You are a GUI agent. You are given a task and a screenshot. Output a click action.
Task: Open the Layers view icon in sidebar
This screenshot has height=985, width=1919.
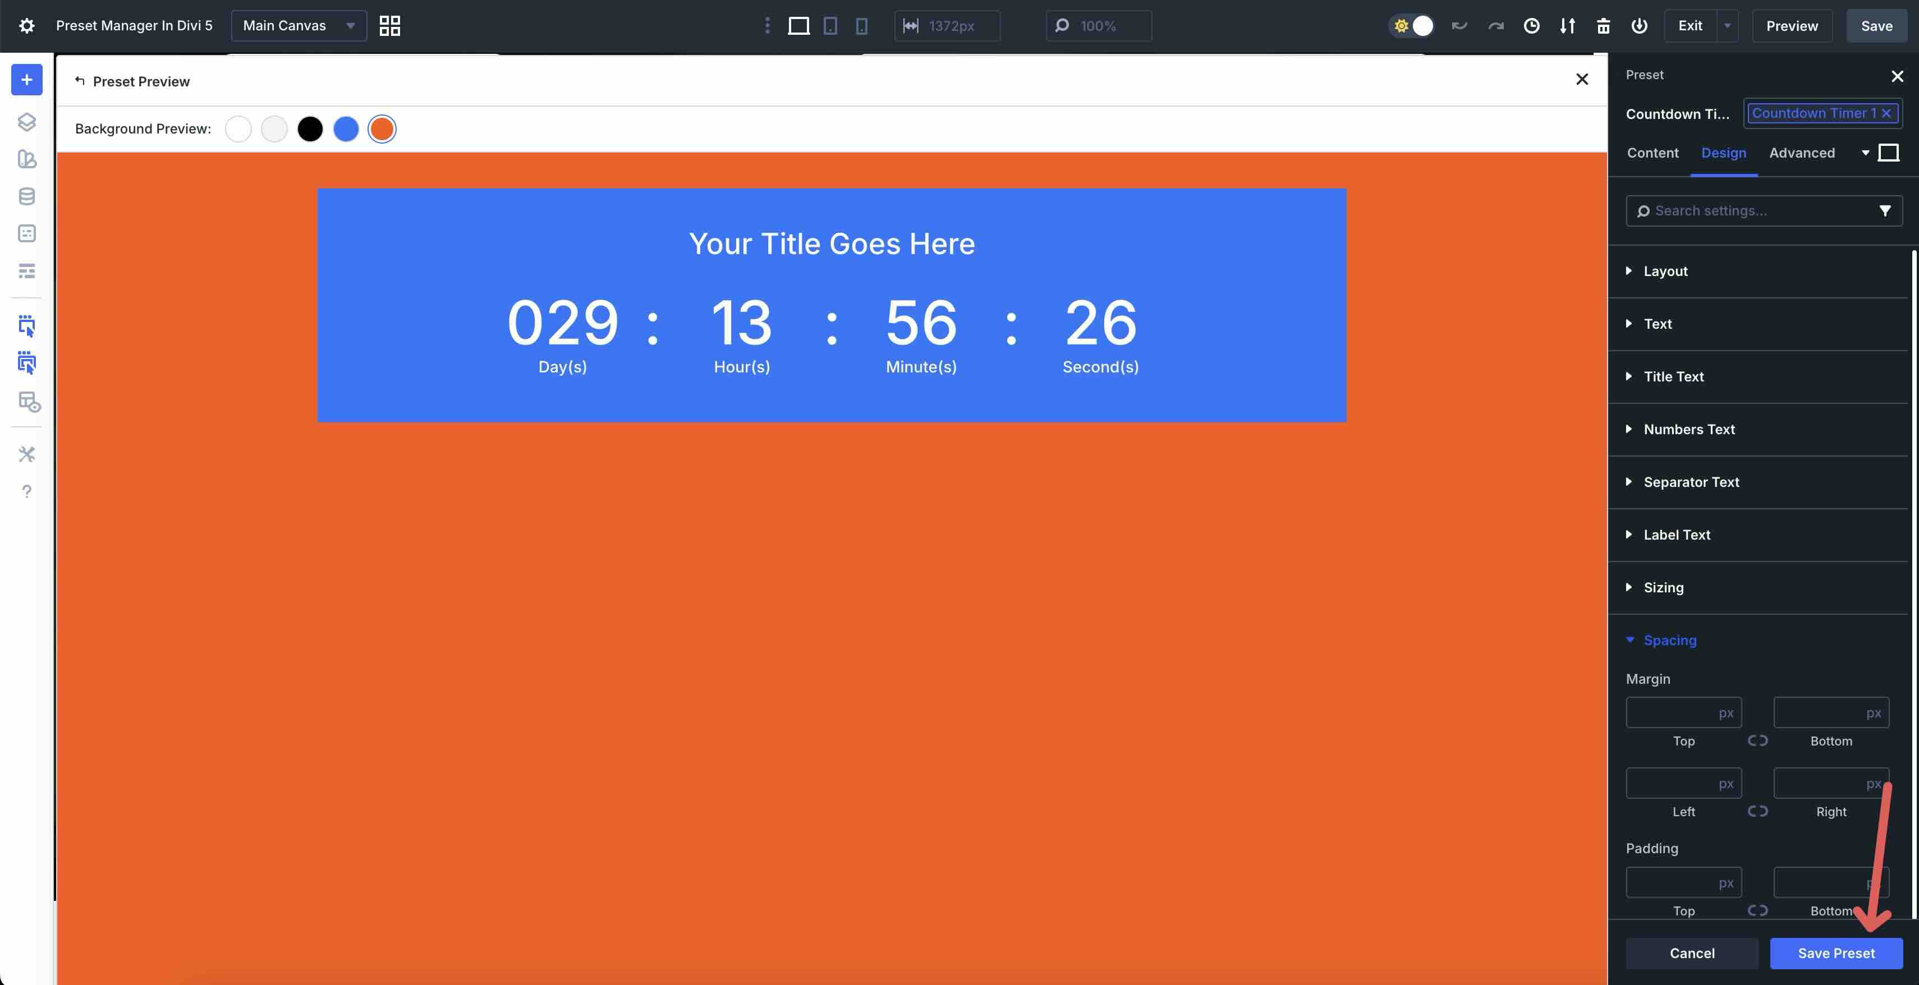[x=27, y=121]
